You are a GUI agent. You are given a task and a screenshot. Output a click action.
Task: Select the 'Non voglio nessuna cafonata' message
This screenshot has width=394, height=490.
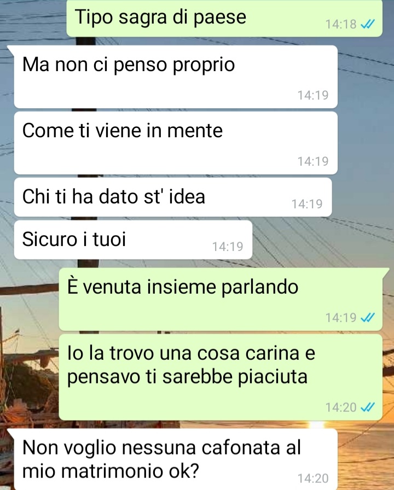click(x=176, y=459)
